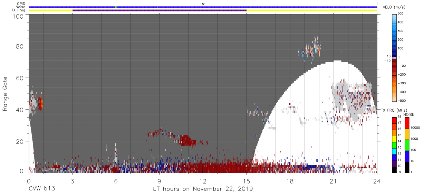The height and width of the screenshot is (196, 424).
Task: Click the range gate tick label 60
Action: point(20,78)
